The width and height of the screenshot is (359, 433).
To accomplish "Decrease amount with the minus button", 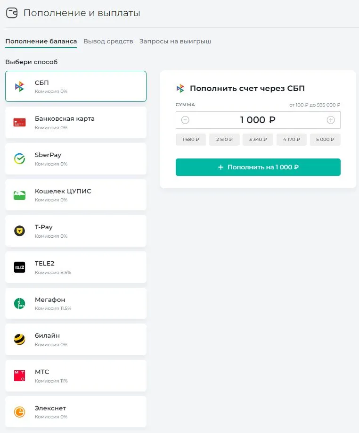I will coord(185,120).
